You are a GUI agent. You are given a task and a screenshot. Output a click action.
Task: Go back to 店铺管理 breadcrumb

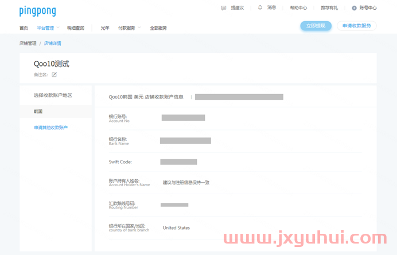pyautogui.click(x=28, y=43)
